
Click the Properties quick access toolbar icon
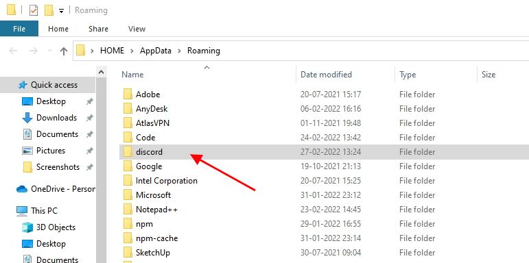pos(34,10)
